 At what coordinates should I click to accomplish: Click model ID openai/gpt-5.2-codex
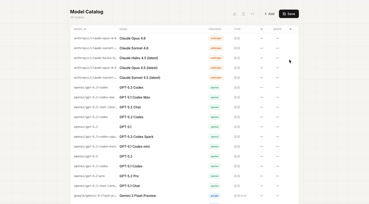(x=91, y=117)
